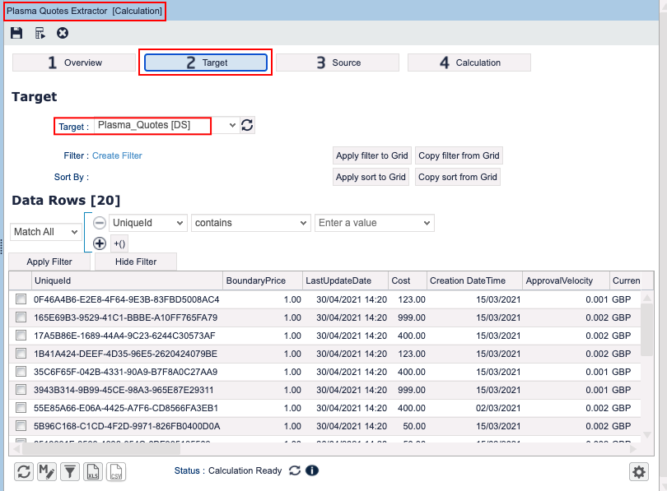
Task: Click the Save icon in the top toolbar
Action: point(16,33)
